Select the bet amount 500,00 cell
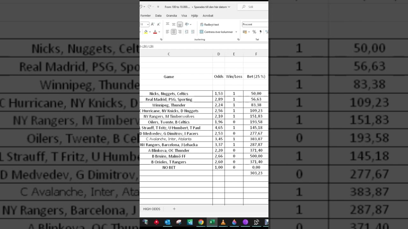Image resolution: width=408 pixels, height=229 pixels. pos(256,156)
